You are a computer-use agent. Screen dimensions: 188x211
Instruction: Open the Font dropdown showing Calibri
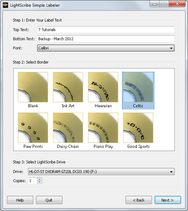[x=106, y=48]
